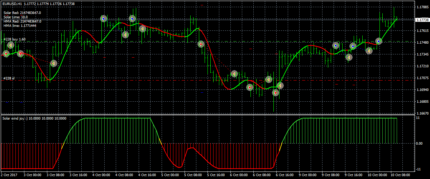
Task: Click the current price tag 1.17738
Action: pos(421,20)
